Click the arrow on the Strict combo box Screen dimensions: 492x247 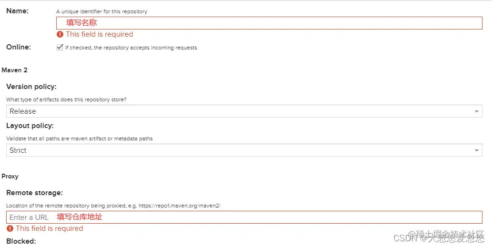[x=477, y=150]
